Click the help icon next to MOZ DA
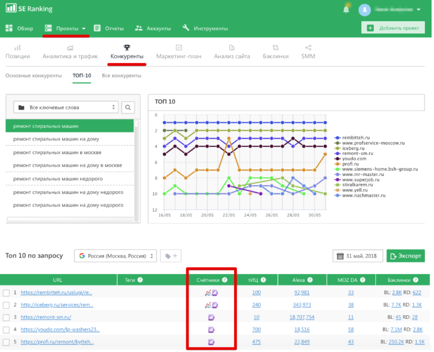 pyautogui.click(x=364, y=280)
